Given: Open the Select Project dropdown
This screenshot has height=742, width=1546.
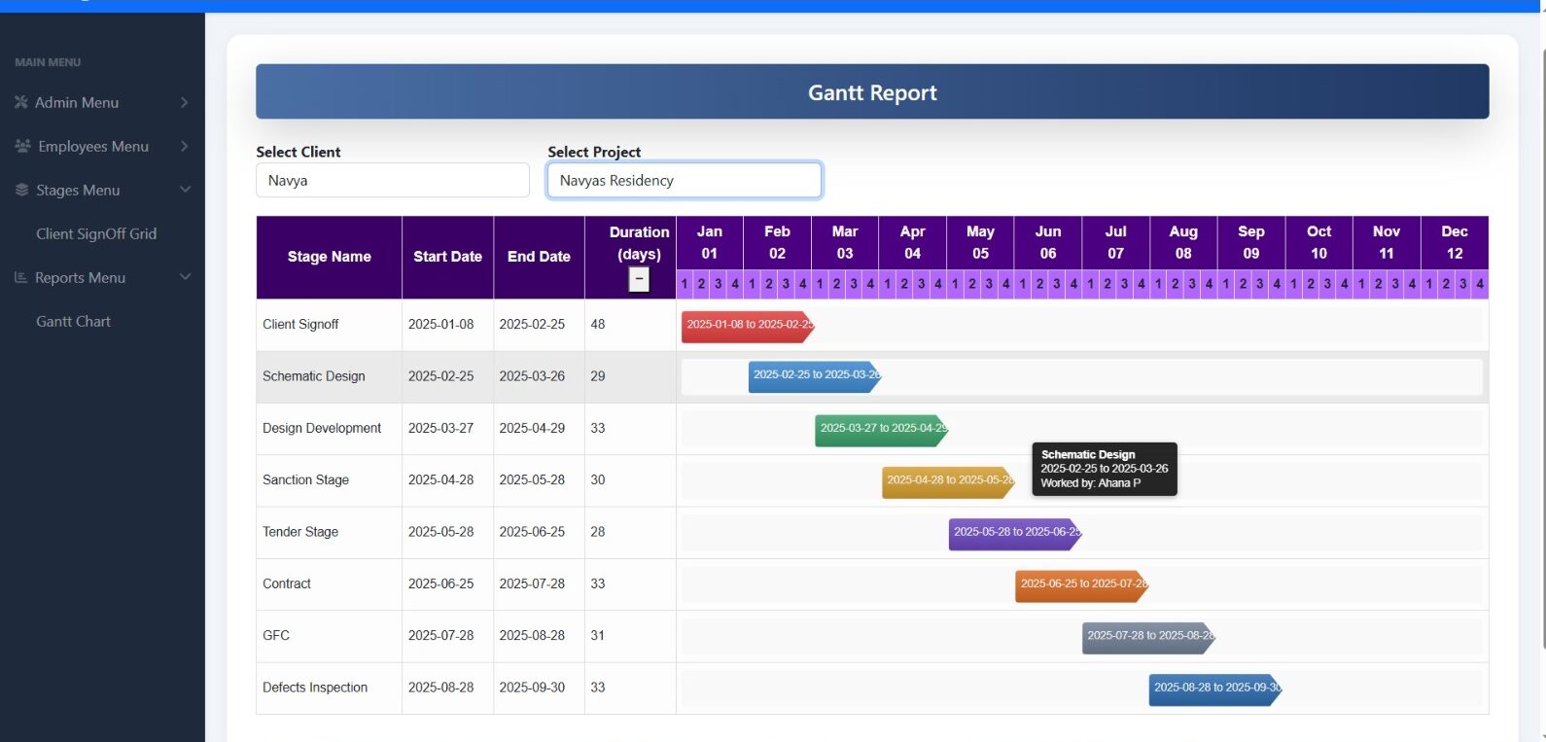Looking at the screenshot, I should [x=684, y=180].
